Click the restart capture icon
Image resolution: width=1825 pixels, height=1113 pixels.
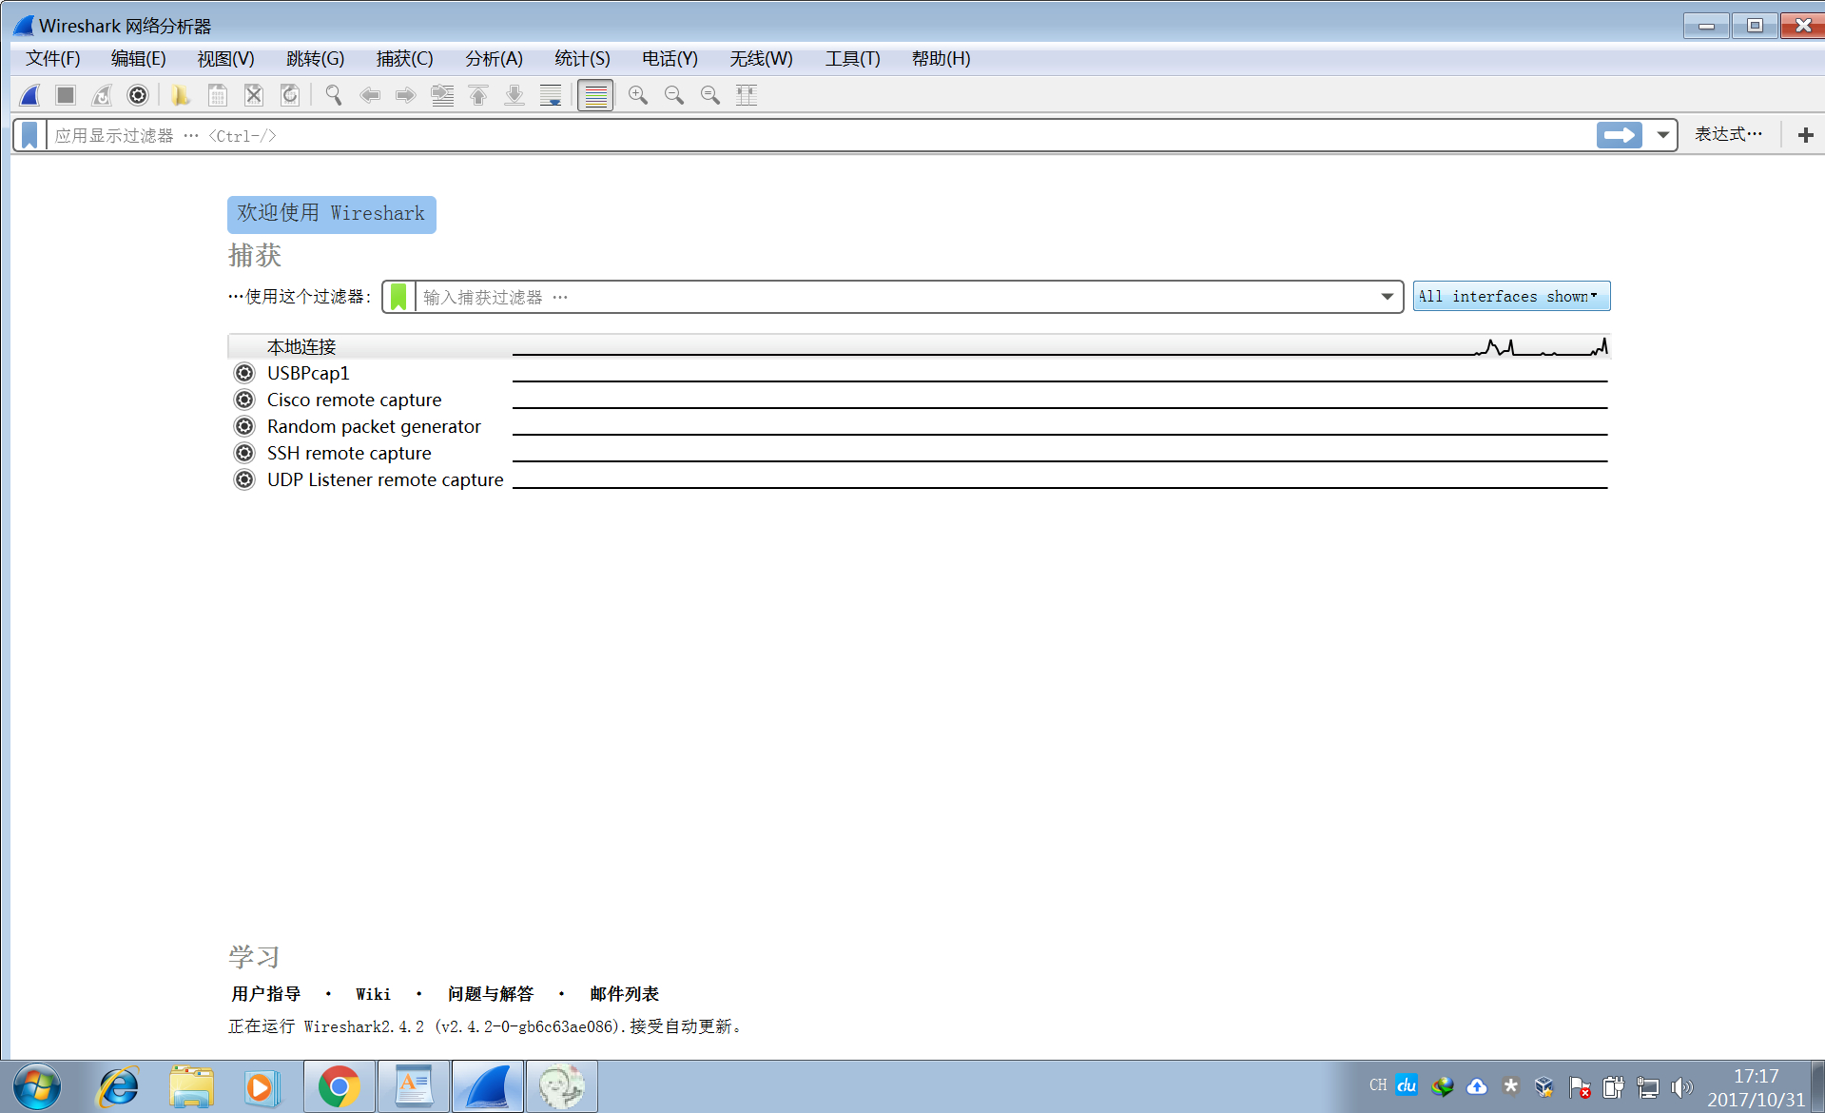click(x=102, y=95)
